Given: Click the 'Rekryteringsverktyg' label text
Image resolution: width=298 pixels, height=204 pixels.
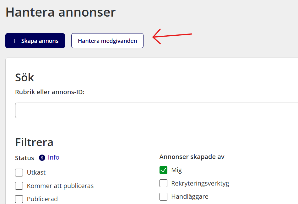Looking at the screenshot, I should (200, 183).
